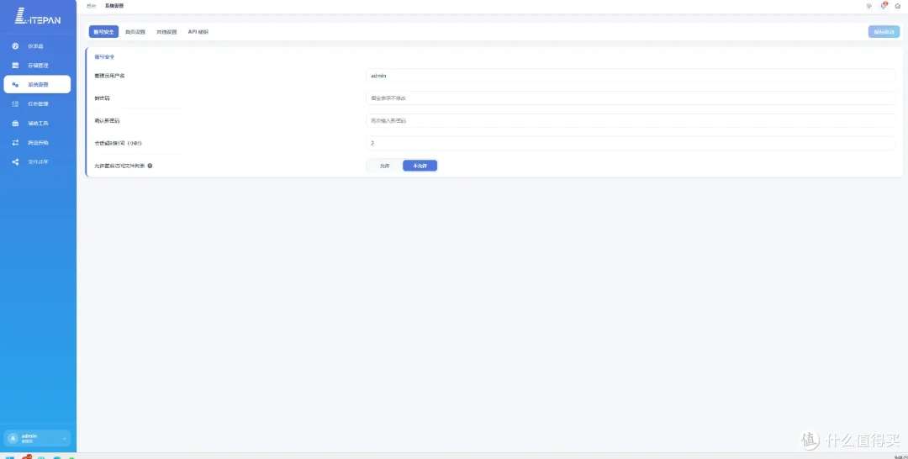Screen dimensions: 908x459
Task: Switch to the 首页设置 tab
Action: [x=135, y=32]
